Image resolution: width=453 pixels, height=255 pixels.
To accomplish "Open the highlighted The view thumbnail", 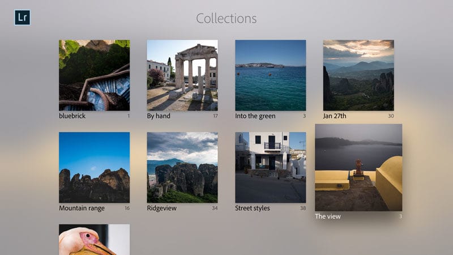I will (x=358, y=167).
